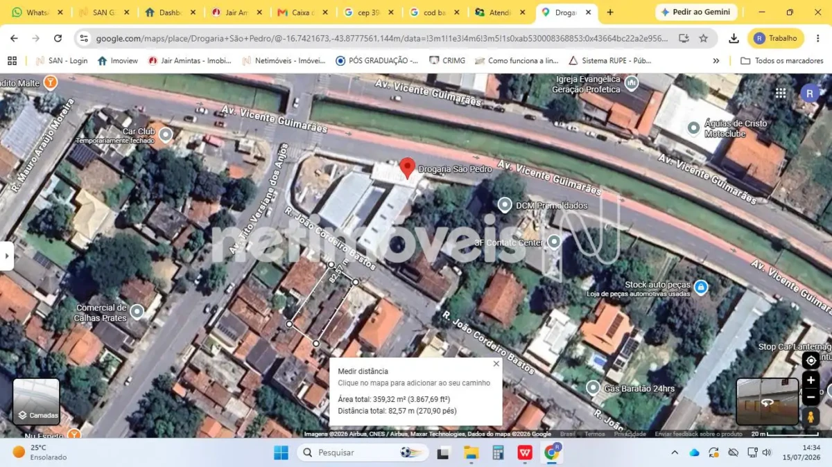Screen dimensions: 832x467
Task: View site information for the page
Action: 84,39
